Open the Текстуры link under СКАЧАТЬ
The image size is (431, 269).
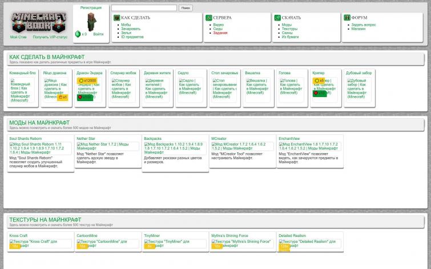coord(289,29)
